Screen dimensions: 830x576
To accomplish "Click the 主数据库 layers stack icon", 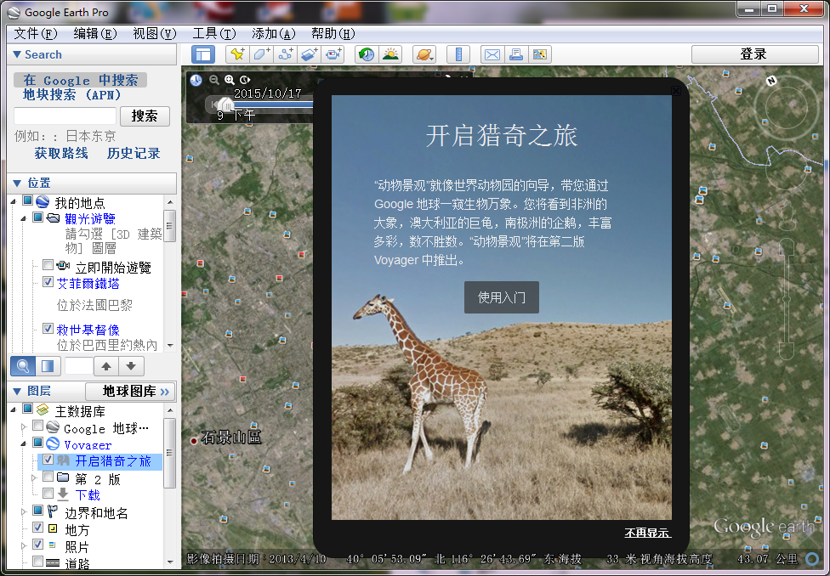I will point(43,410).
